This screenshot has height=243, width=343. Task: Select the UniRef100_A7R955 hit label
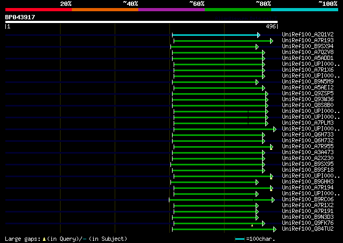pos(308,147)
